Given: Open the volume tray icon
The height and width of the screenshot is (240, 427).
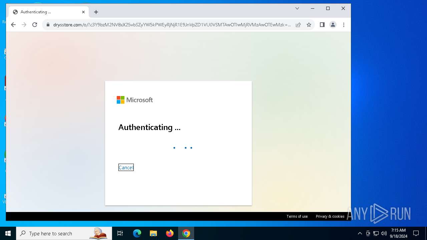Looking at the screenshot, I should [384, 233].
